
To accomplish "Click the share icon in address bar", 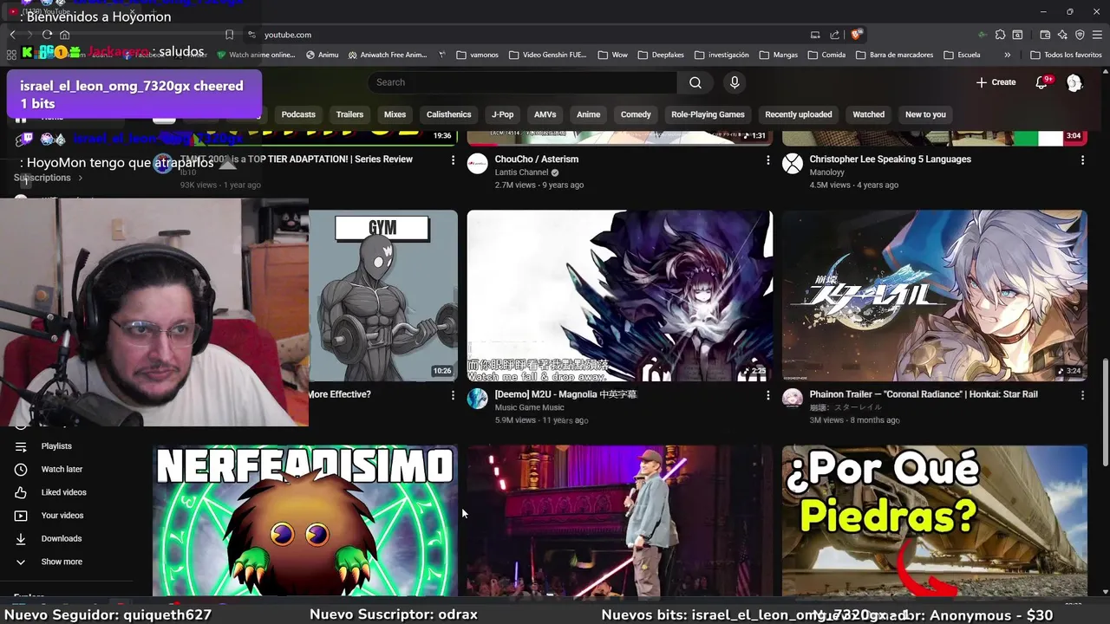I will (x=834, y=35).
